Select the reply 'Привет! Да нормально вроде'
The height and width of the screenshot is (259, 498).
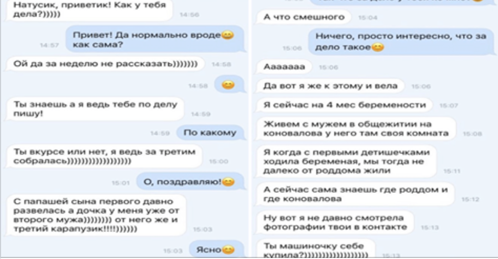tap(155, 39)
